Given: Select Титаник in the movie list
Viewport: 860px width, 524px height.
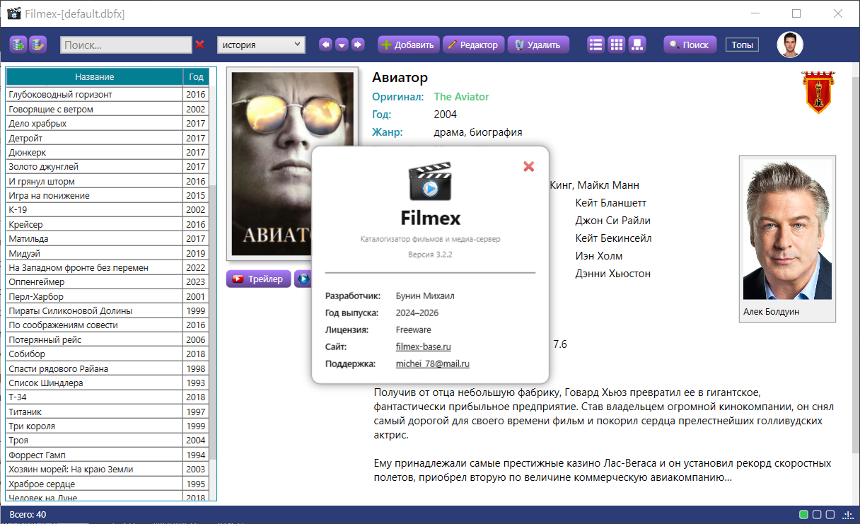Looking at the screenshot, I should [107, 412].
